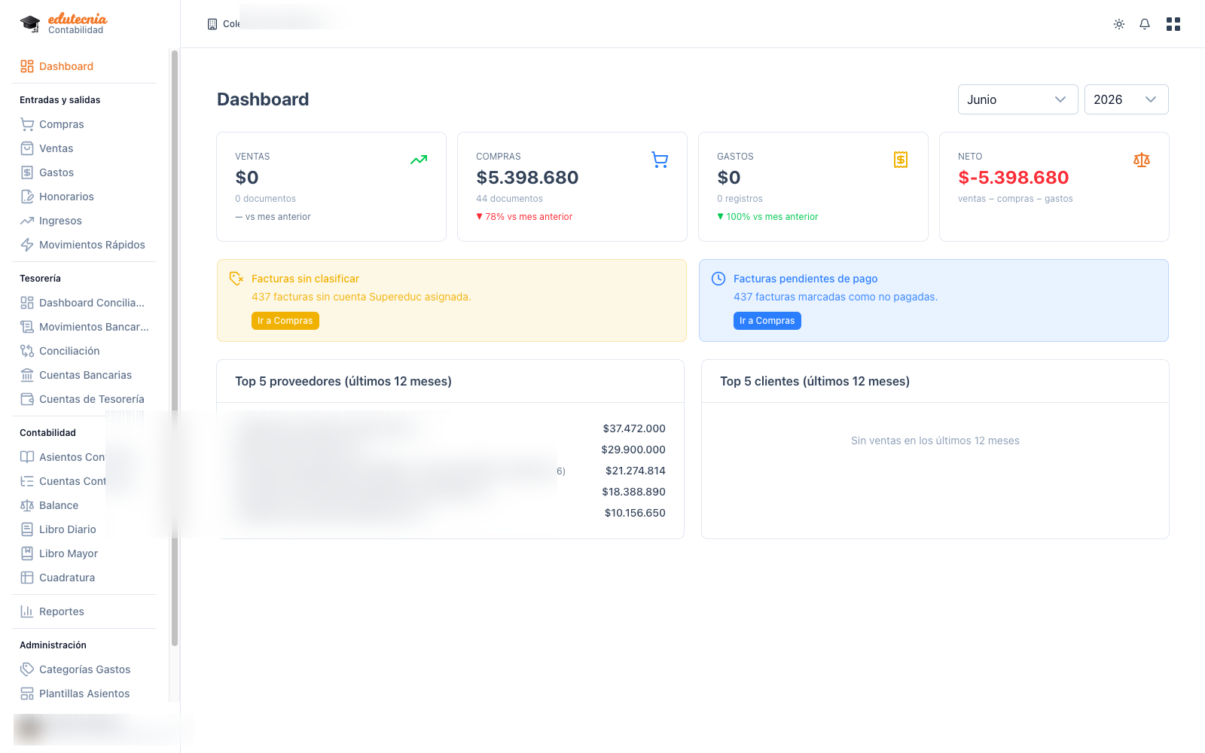Click the Reportes bar chart icon
Image resolution: width=1205 pixels, height=753 pixels.
pyautogui.click(x=27, y=611)
